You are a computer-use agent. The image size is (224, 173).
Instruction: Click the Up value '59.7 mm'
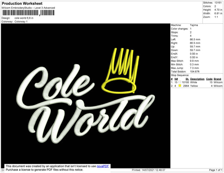tap(195, 47)
